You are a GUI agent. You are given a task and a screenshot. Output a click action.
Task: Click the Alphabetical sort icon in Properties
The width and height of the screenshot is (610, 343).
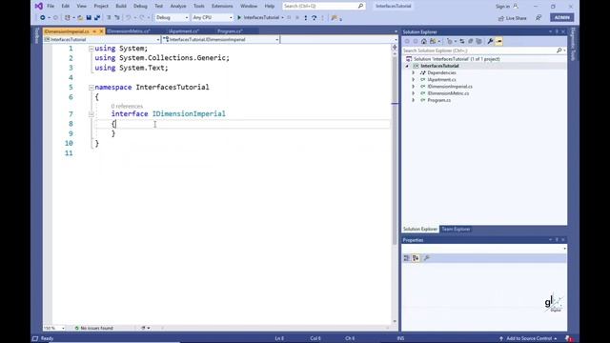pos(416,258)
